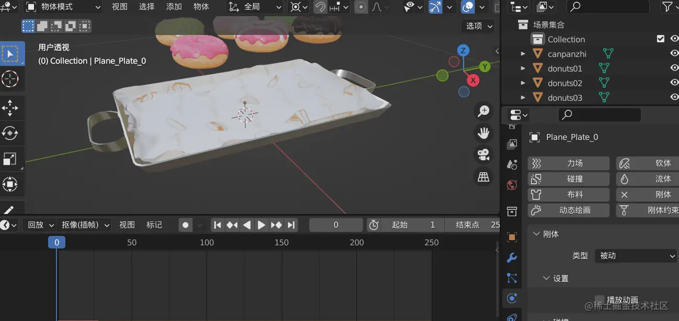Open the 物体 menu
The image size is (679, 321).
pos(201,7)
